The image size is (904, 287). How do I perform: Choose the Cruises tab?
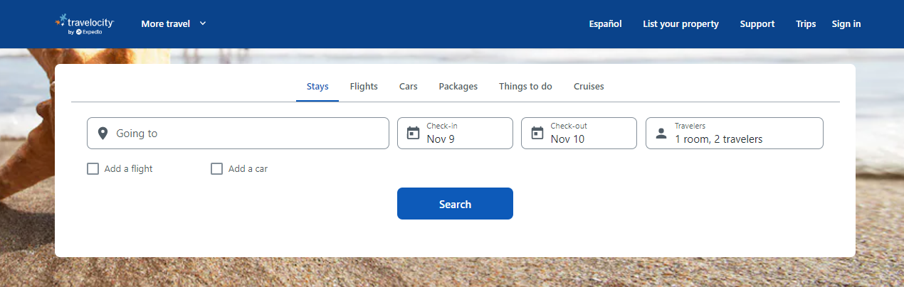tap(589, 87)
